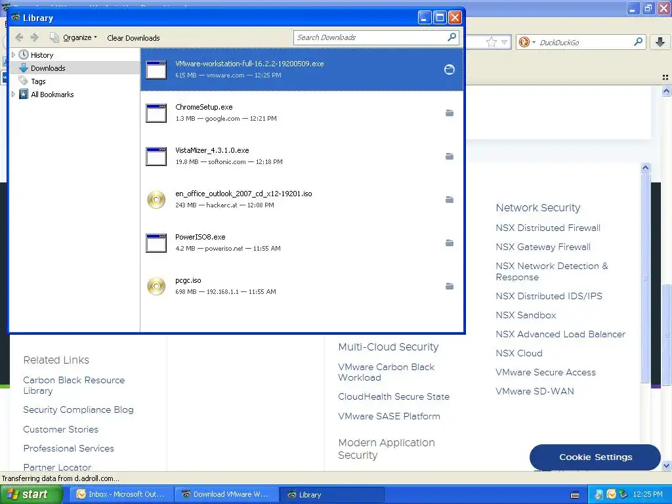Go forward in Library navigation
The height and width of the screenshot is (504, 672).
point(35,37)
